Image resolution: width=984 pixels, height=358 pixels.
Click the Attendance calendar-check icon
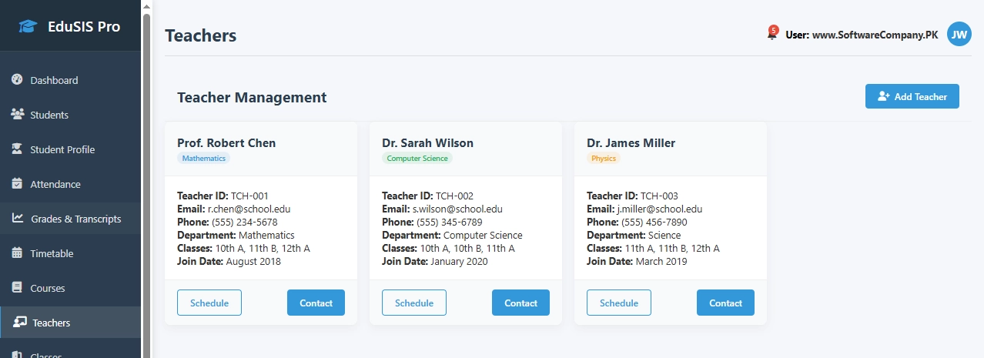17,184
